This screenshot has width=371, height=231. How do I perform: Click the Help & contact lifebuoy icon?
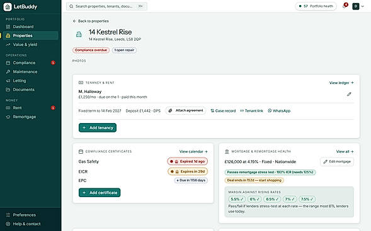click(x=8, y=223)
